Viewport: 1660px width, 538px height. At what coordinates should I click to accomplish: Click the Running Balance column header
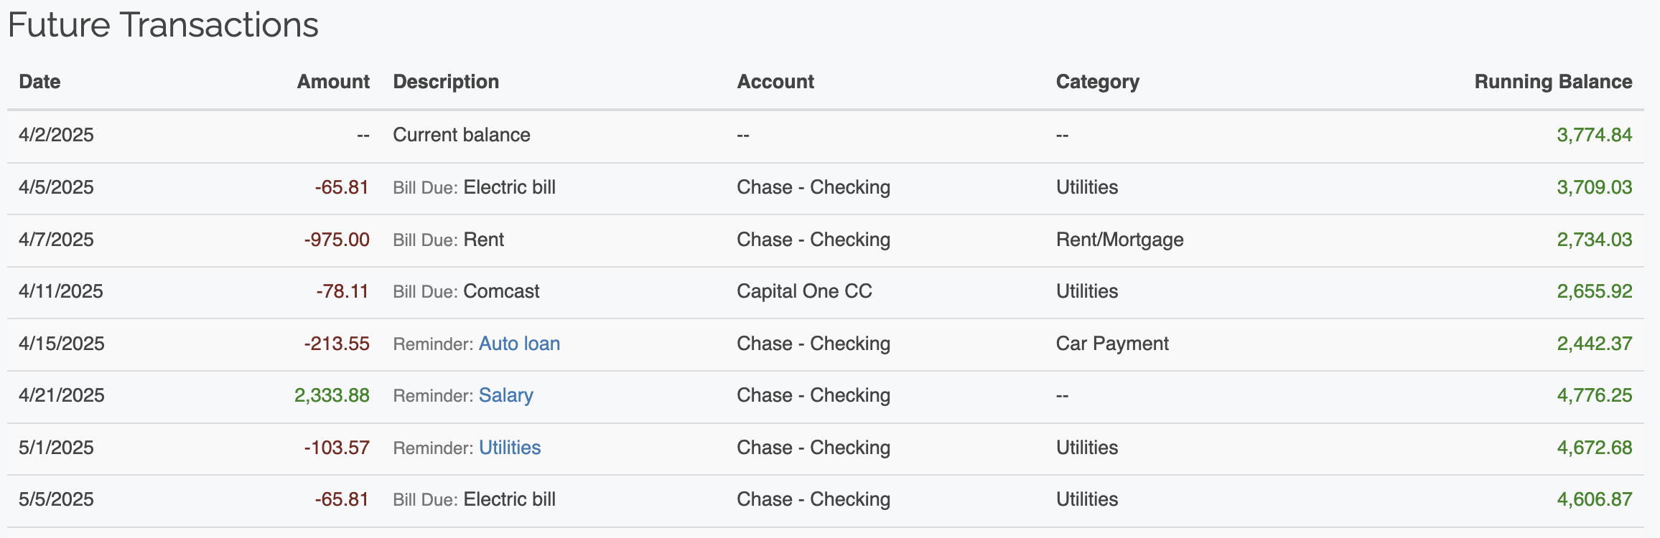pos(1553,82)
